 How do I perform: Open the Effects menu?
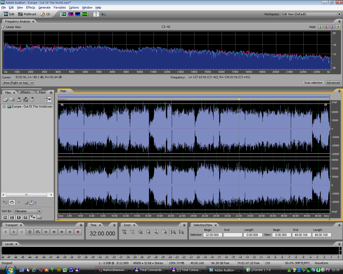pyautogui.click(x=31, y=7)
